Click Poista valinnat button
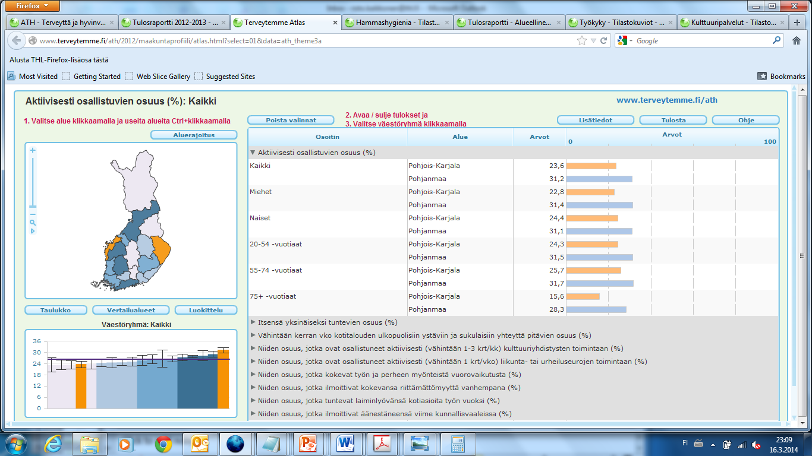This screenshot has width=812, height=456. 291,120
